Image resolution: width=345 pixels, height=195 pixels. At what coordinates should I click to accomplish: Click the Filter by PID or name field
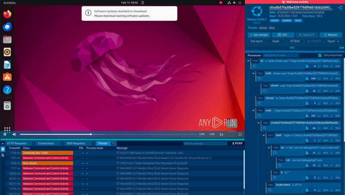[x=280, y=55]
